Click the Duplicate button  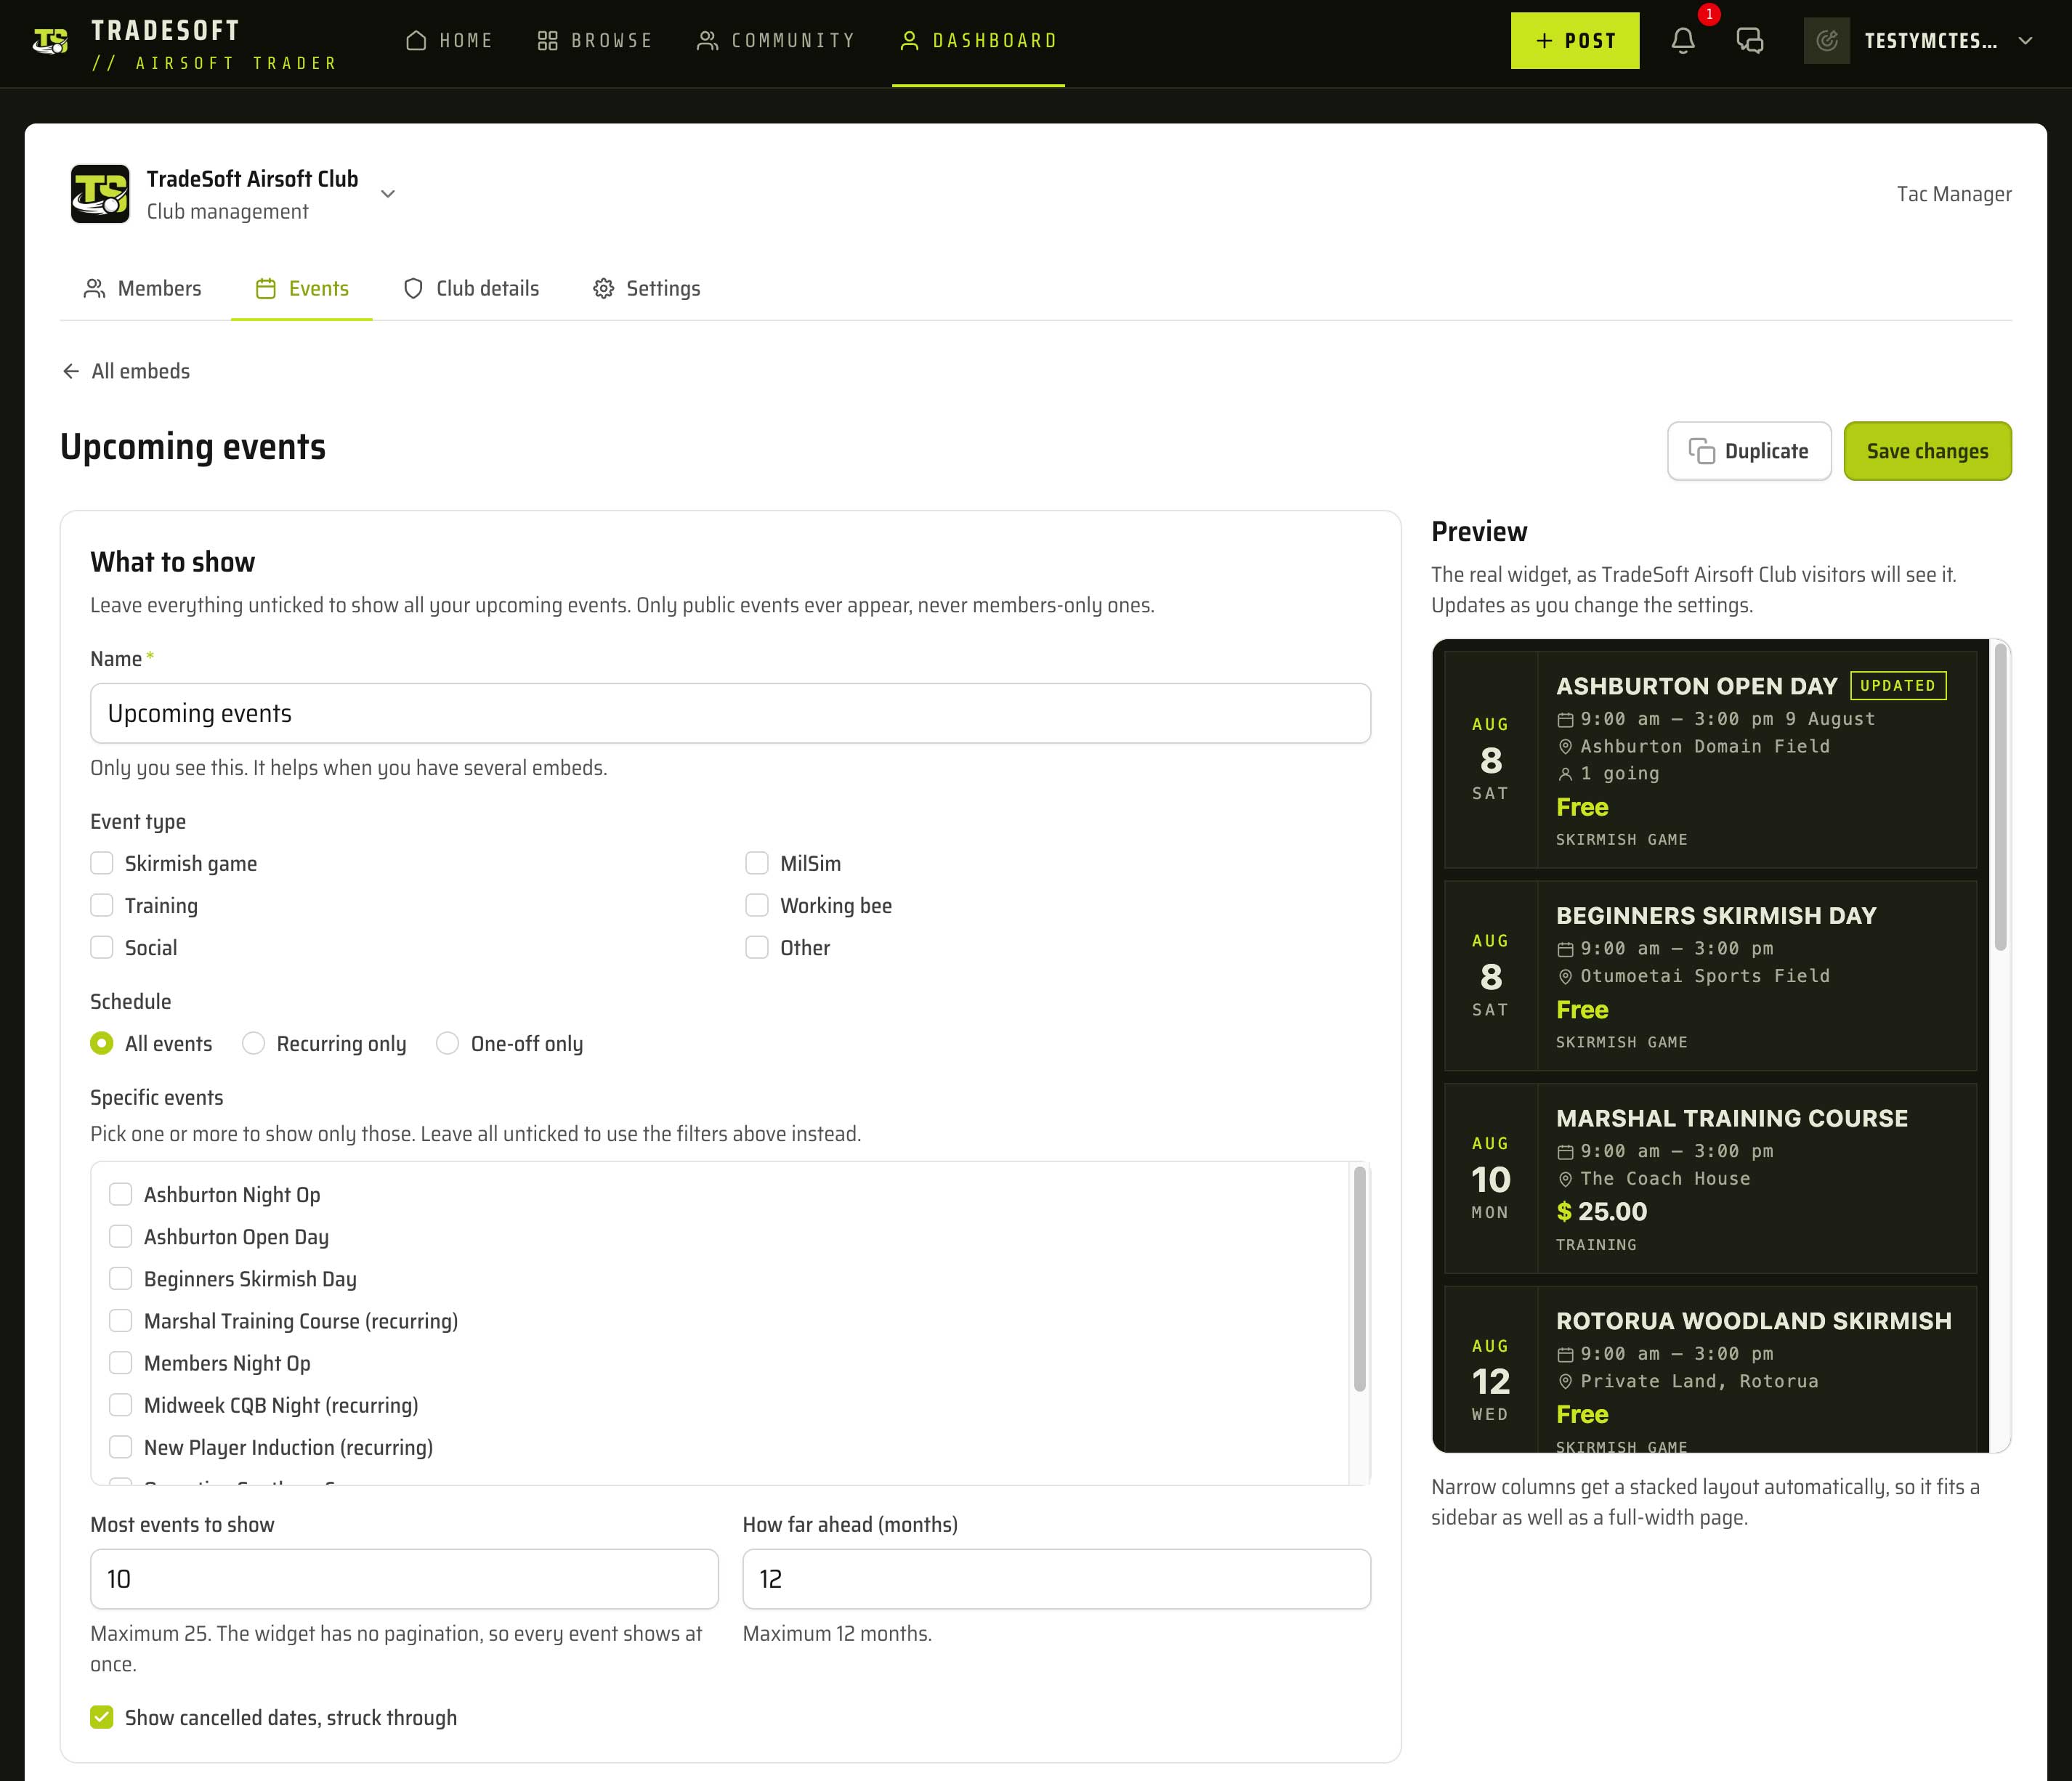(x=1749, y=451)
